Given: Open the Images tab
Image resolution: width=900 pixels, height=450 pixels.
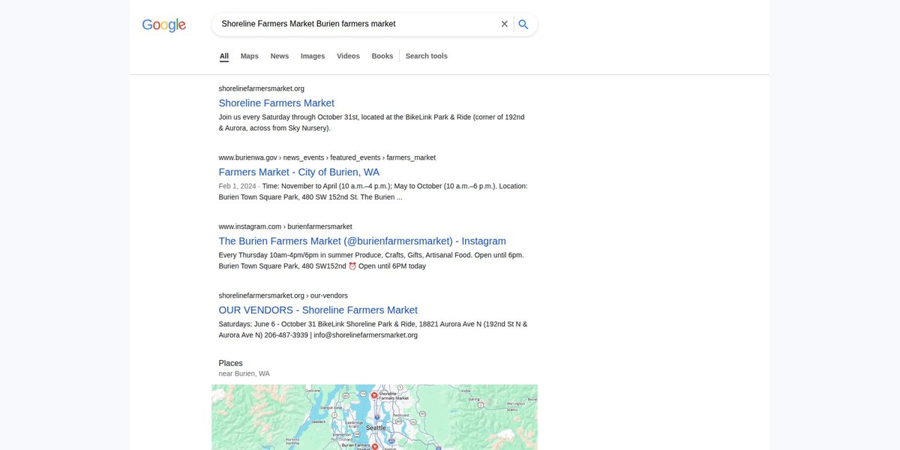Looking at the screenshot, I should 313,56.
